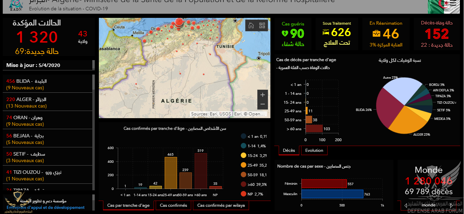Click the orange briefcase icon beside 46
Image resolution: width=464 pixels, height=214 pixels.
tap(377, 34)
